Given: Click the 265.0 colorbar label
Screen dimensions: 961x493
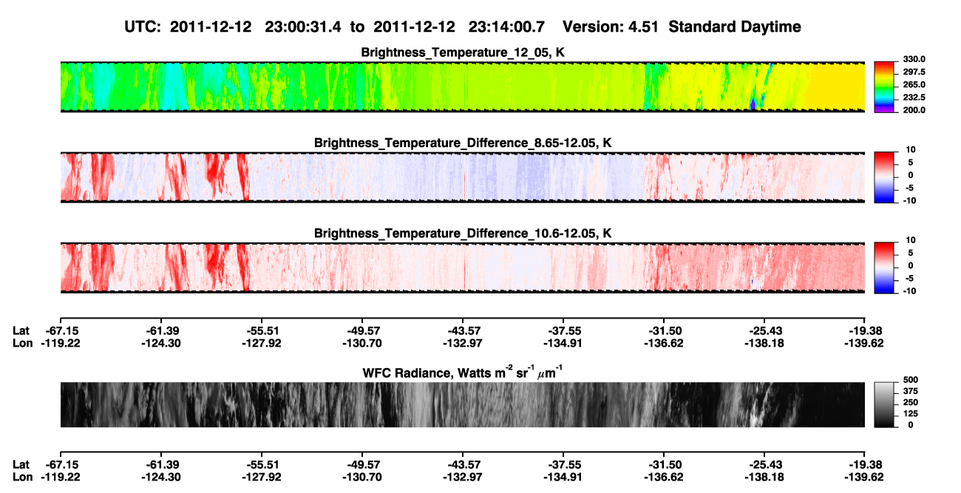Looking at the screenshot, I should [x=914, y=85].
